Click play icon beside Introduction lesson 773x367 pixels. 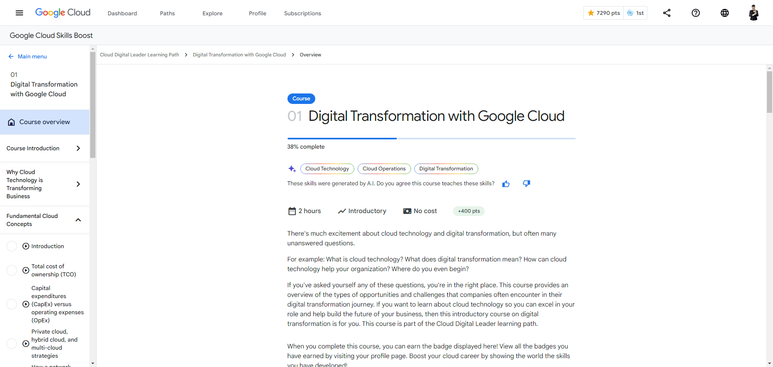[x=26, y=246]
